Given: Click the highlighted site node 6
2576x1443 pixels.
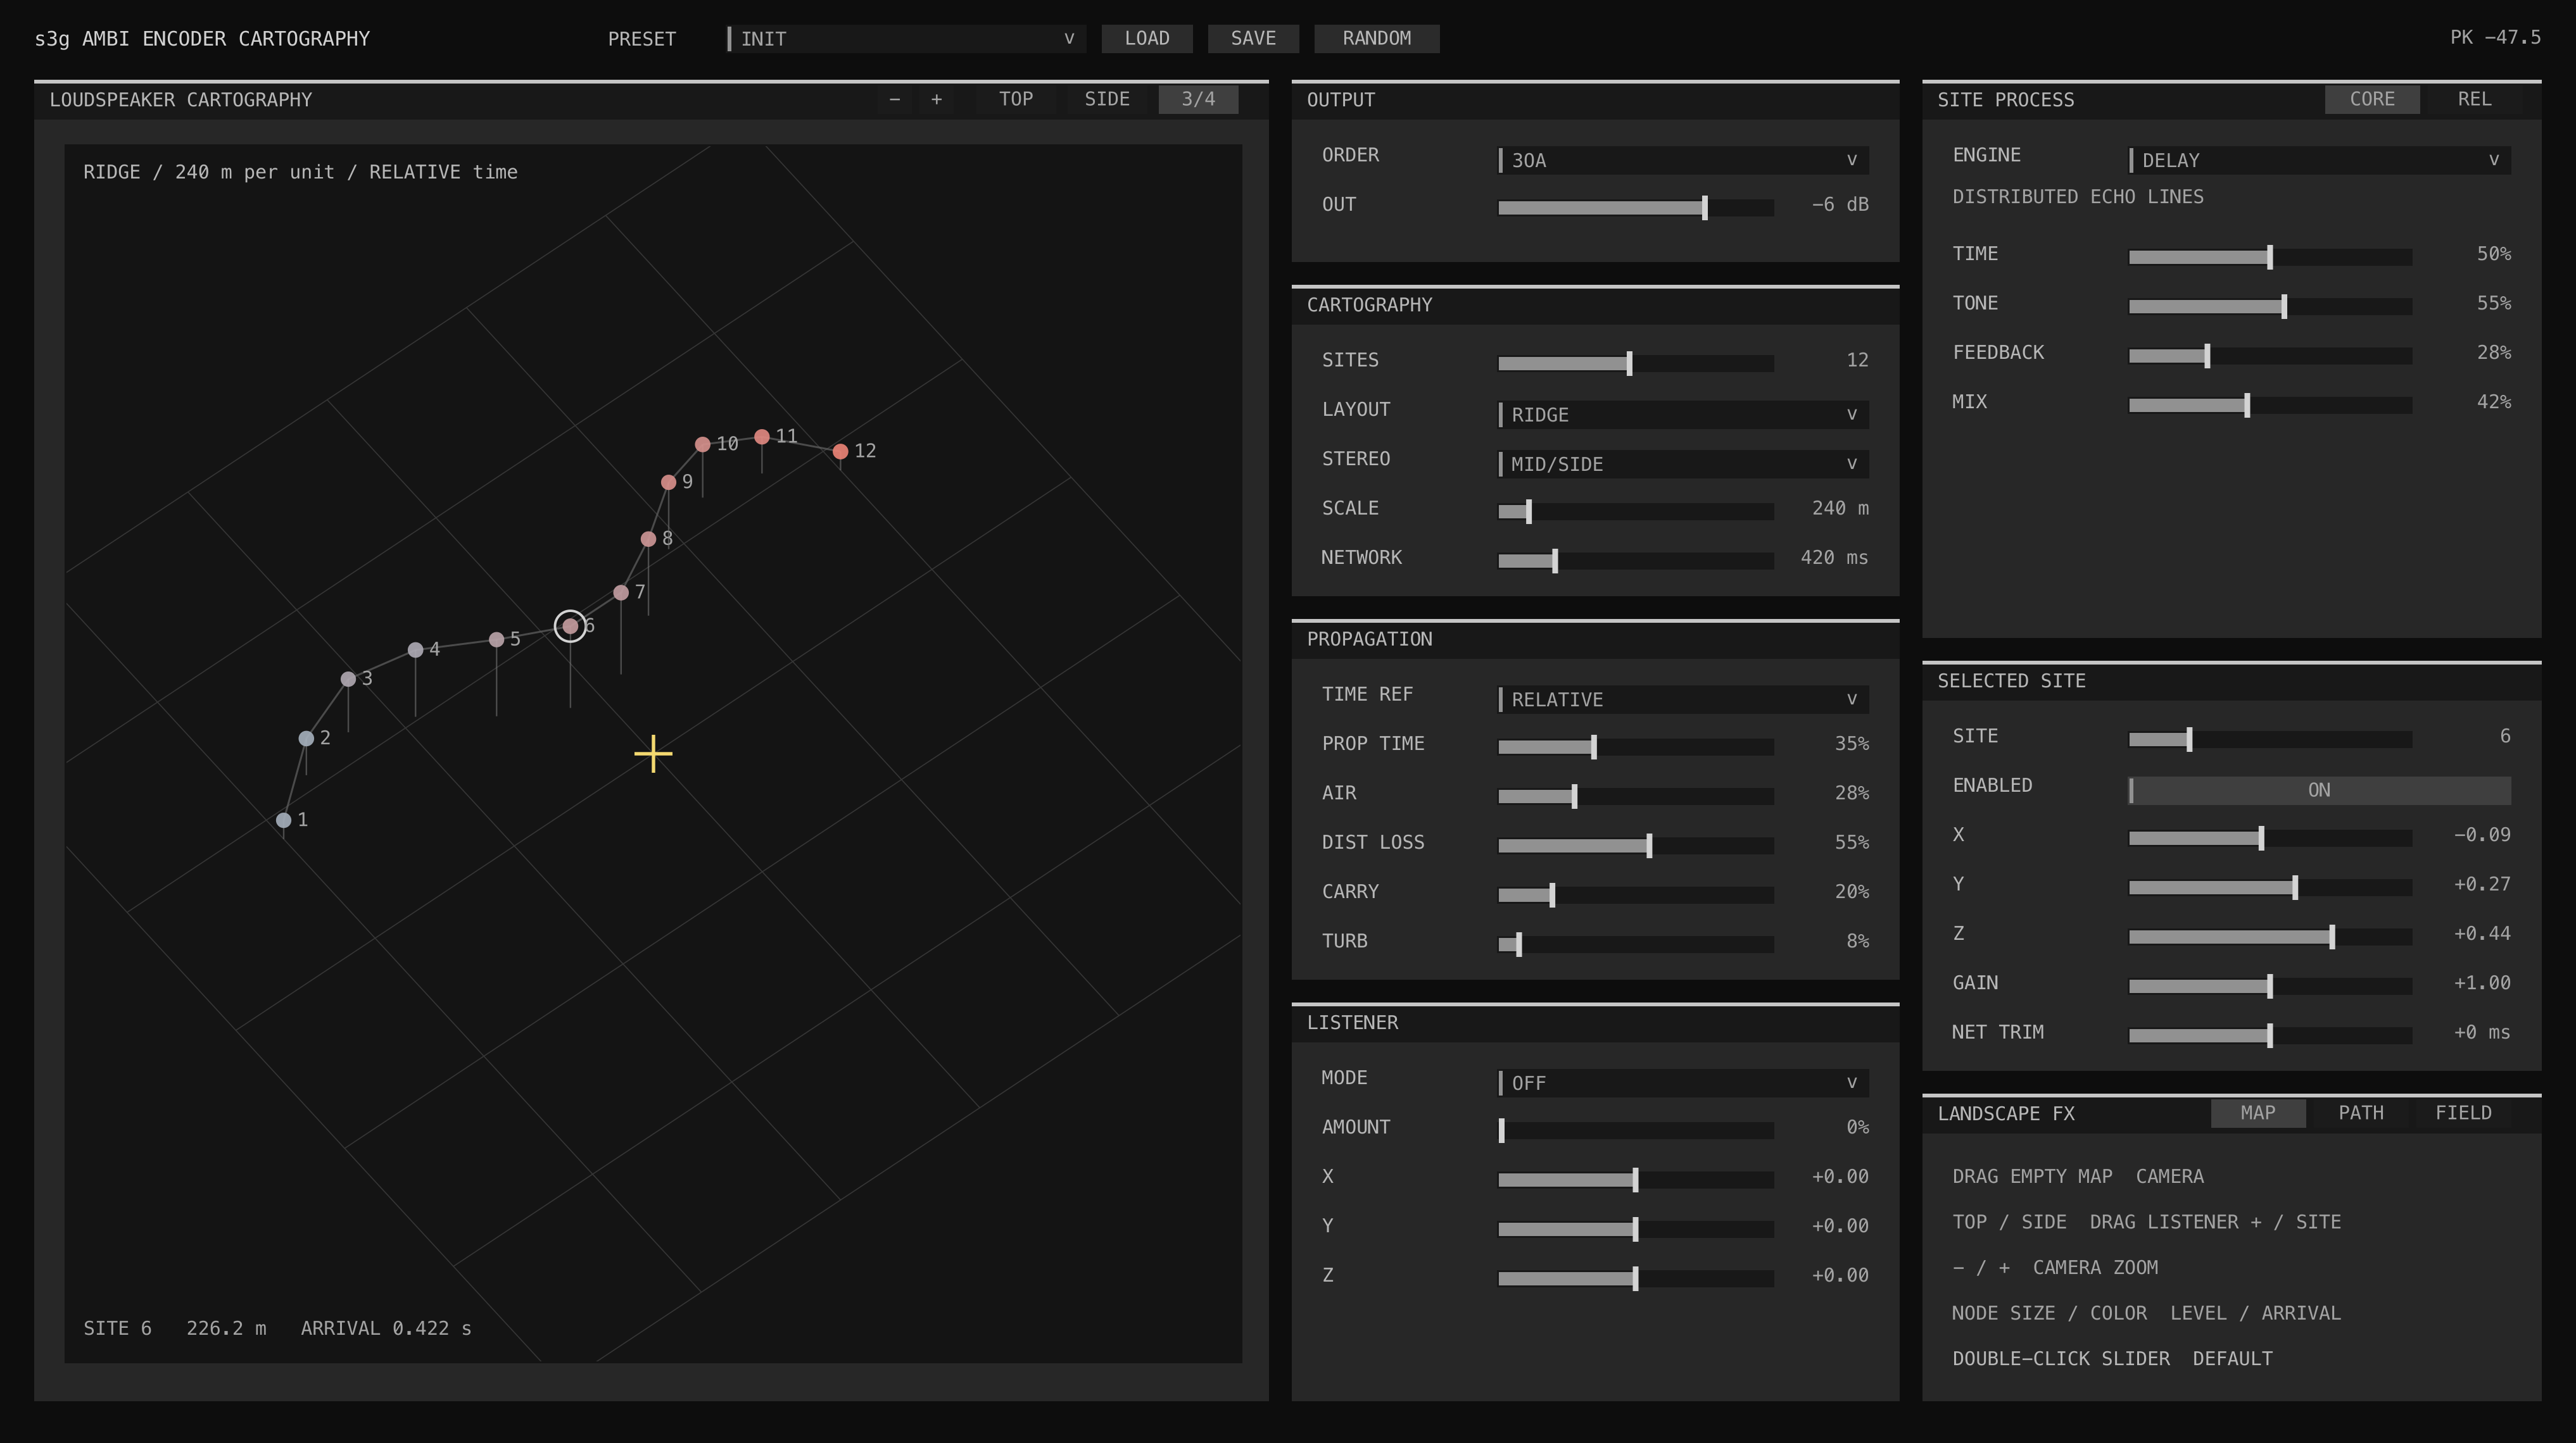Looking at the screenshot, I should (x=570, y=627).
